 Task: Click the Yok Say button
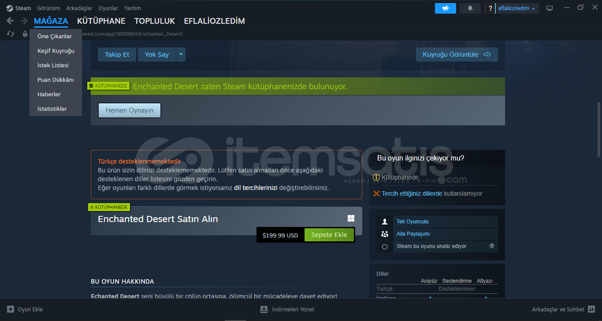pos(157,55)
